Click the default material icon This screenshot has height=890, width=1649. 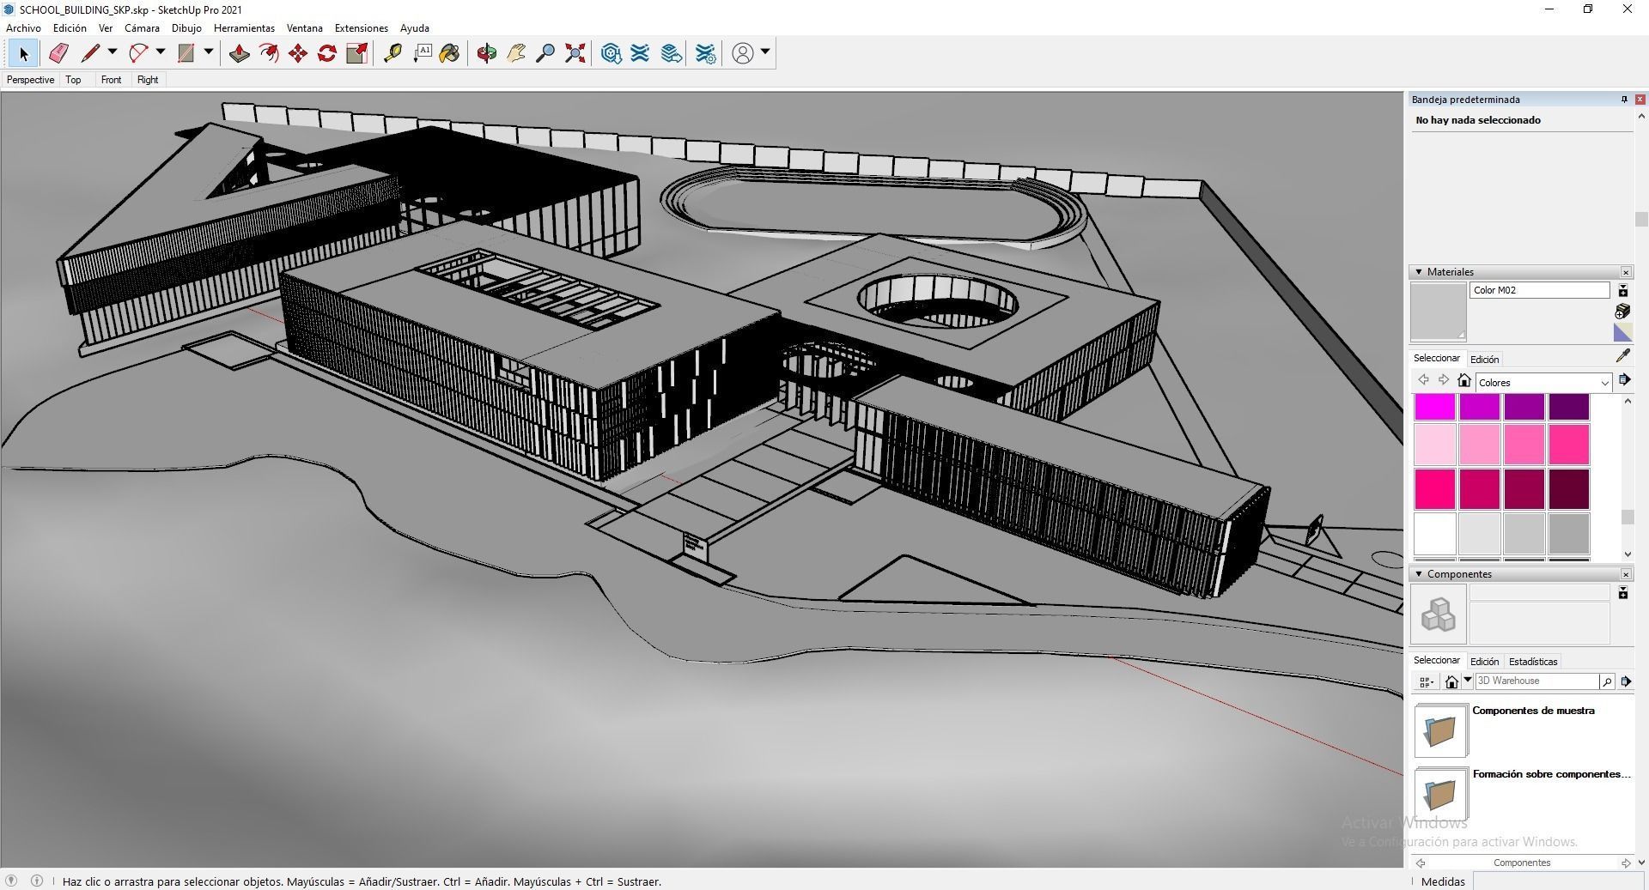coord(1622,332)
